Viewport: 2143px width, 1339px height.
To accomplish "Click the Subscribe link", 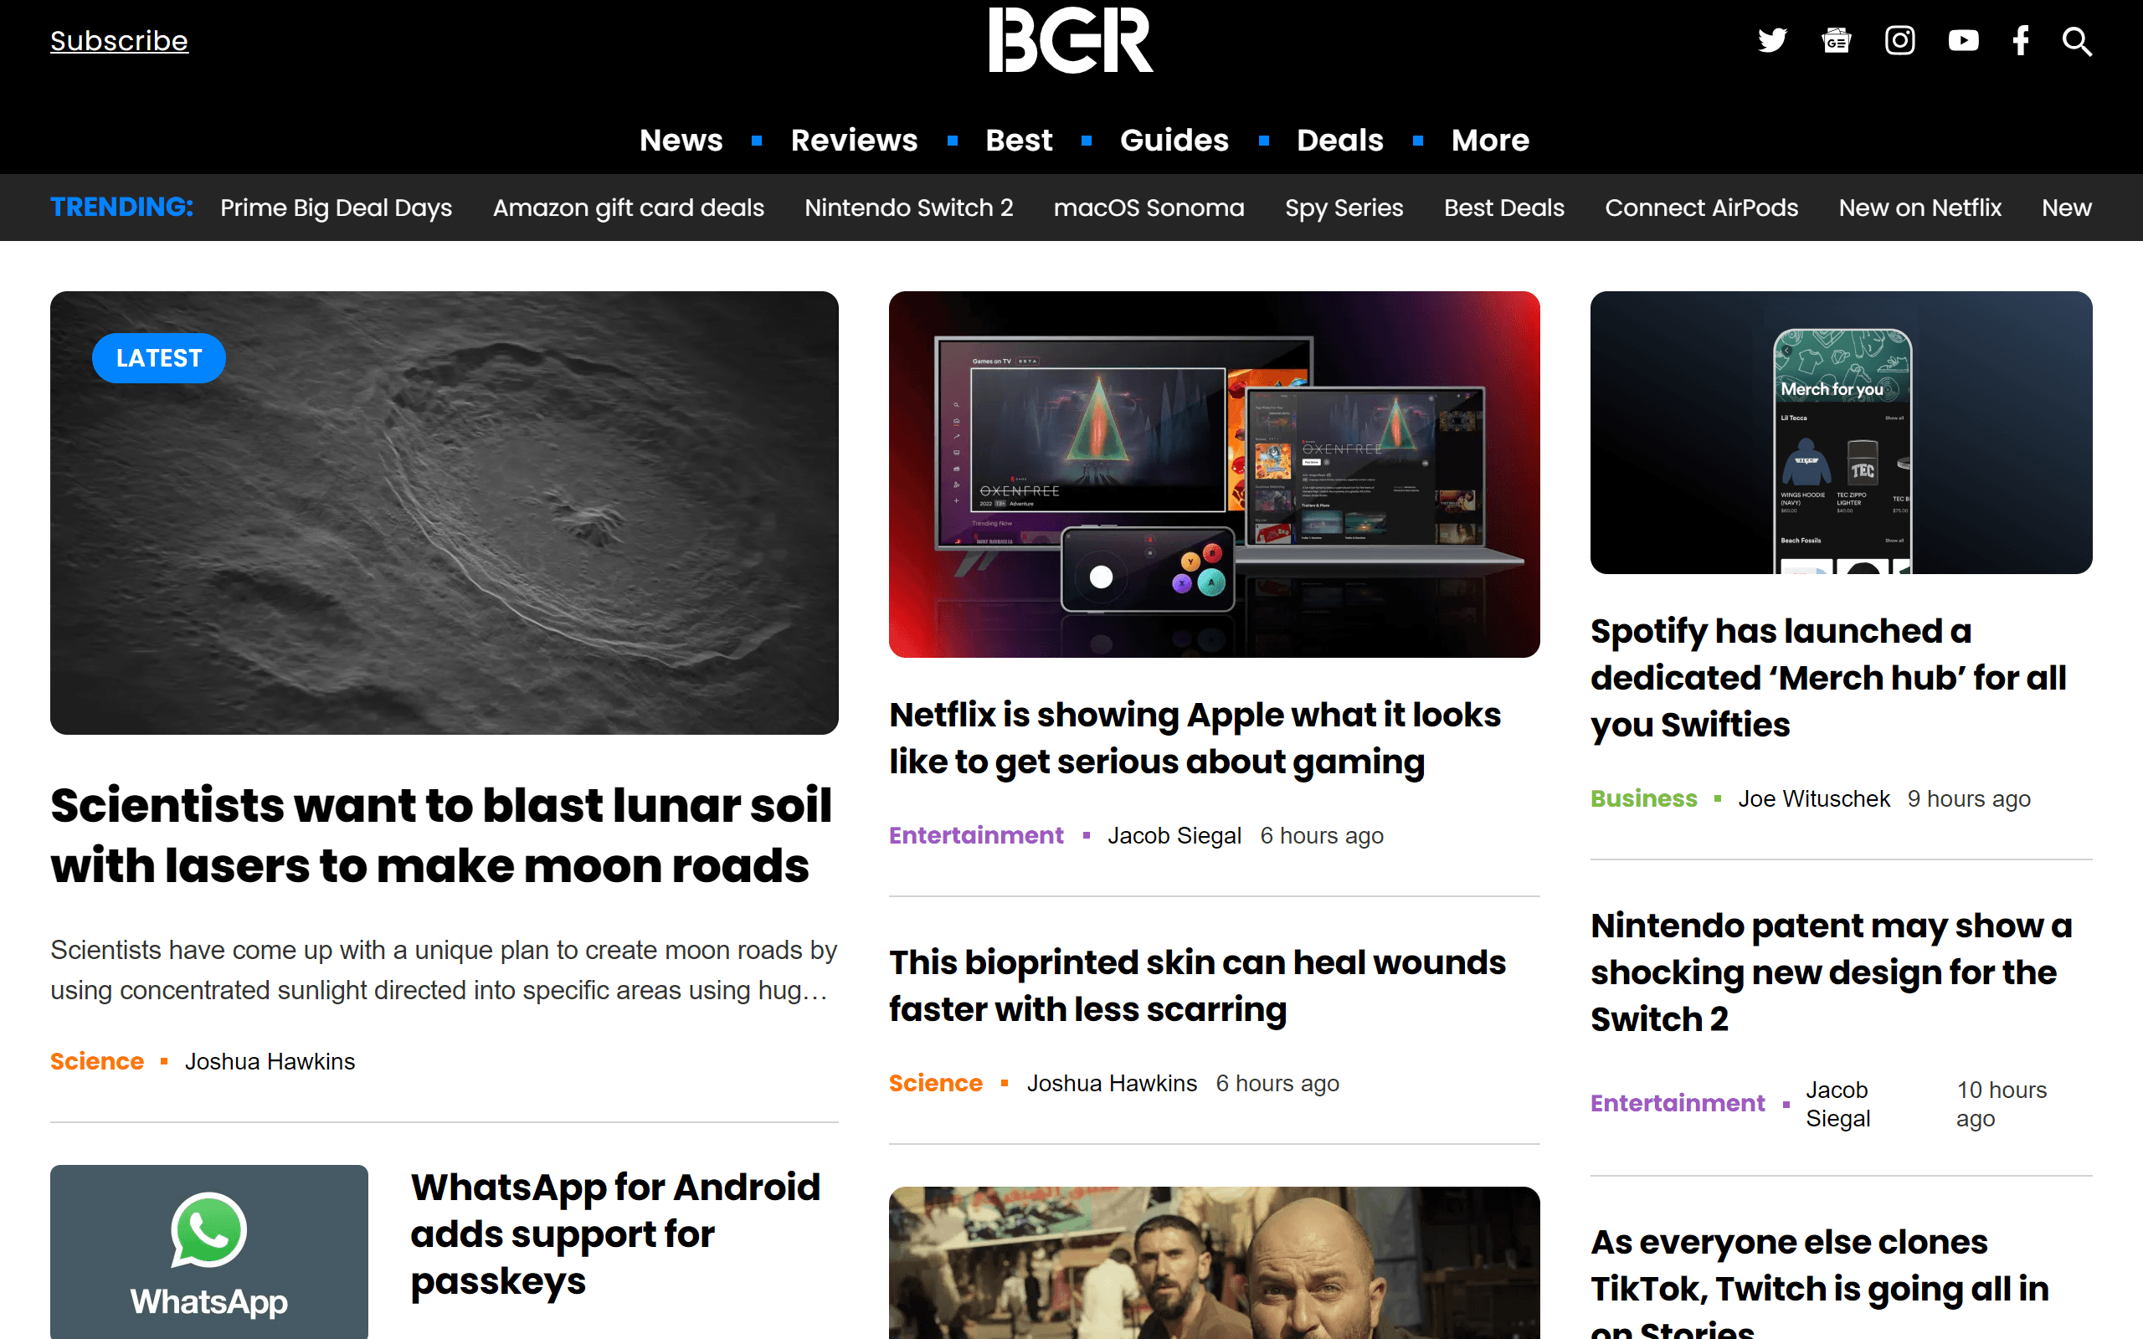I will (119, 41).
